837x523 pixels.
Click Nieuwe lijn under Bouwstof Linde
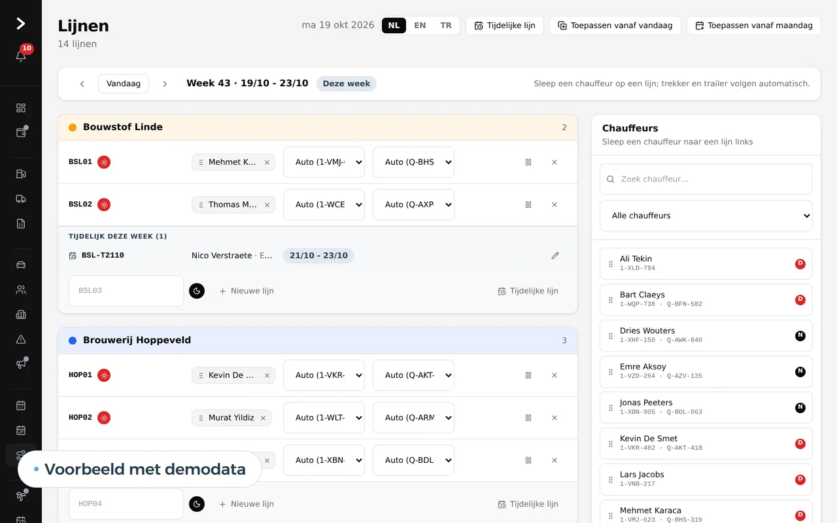(246, 291)
